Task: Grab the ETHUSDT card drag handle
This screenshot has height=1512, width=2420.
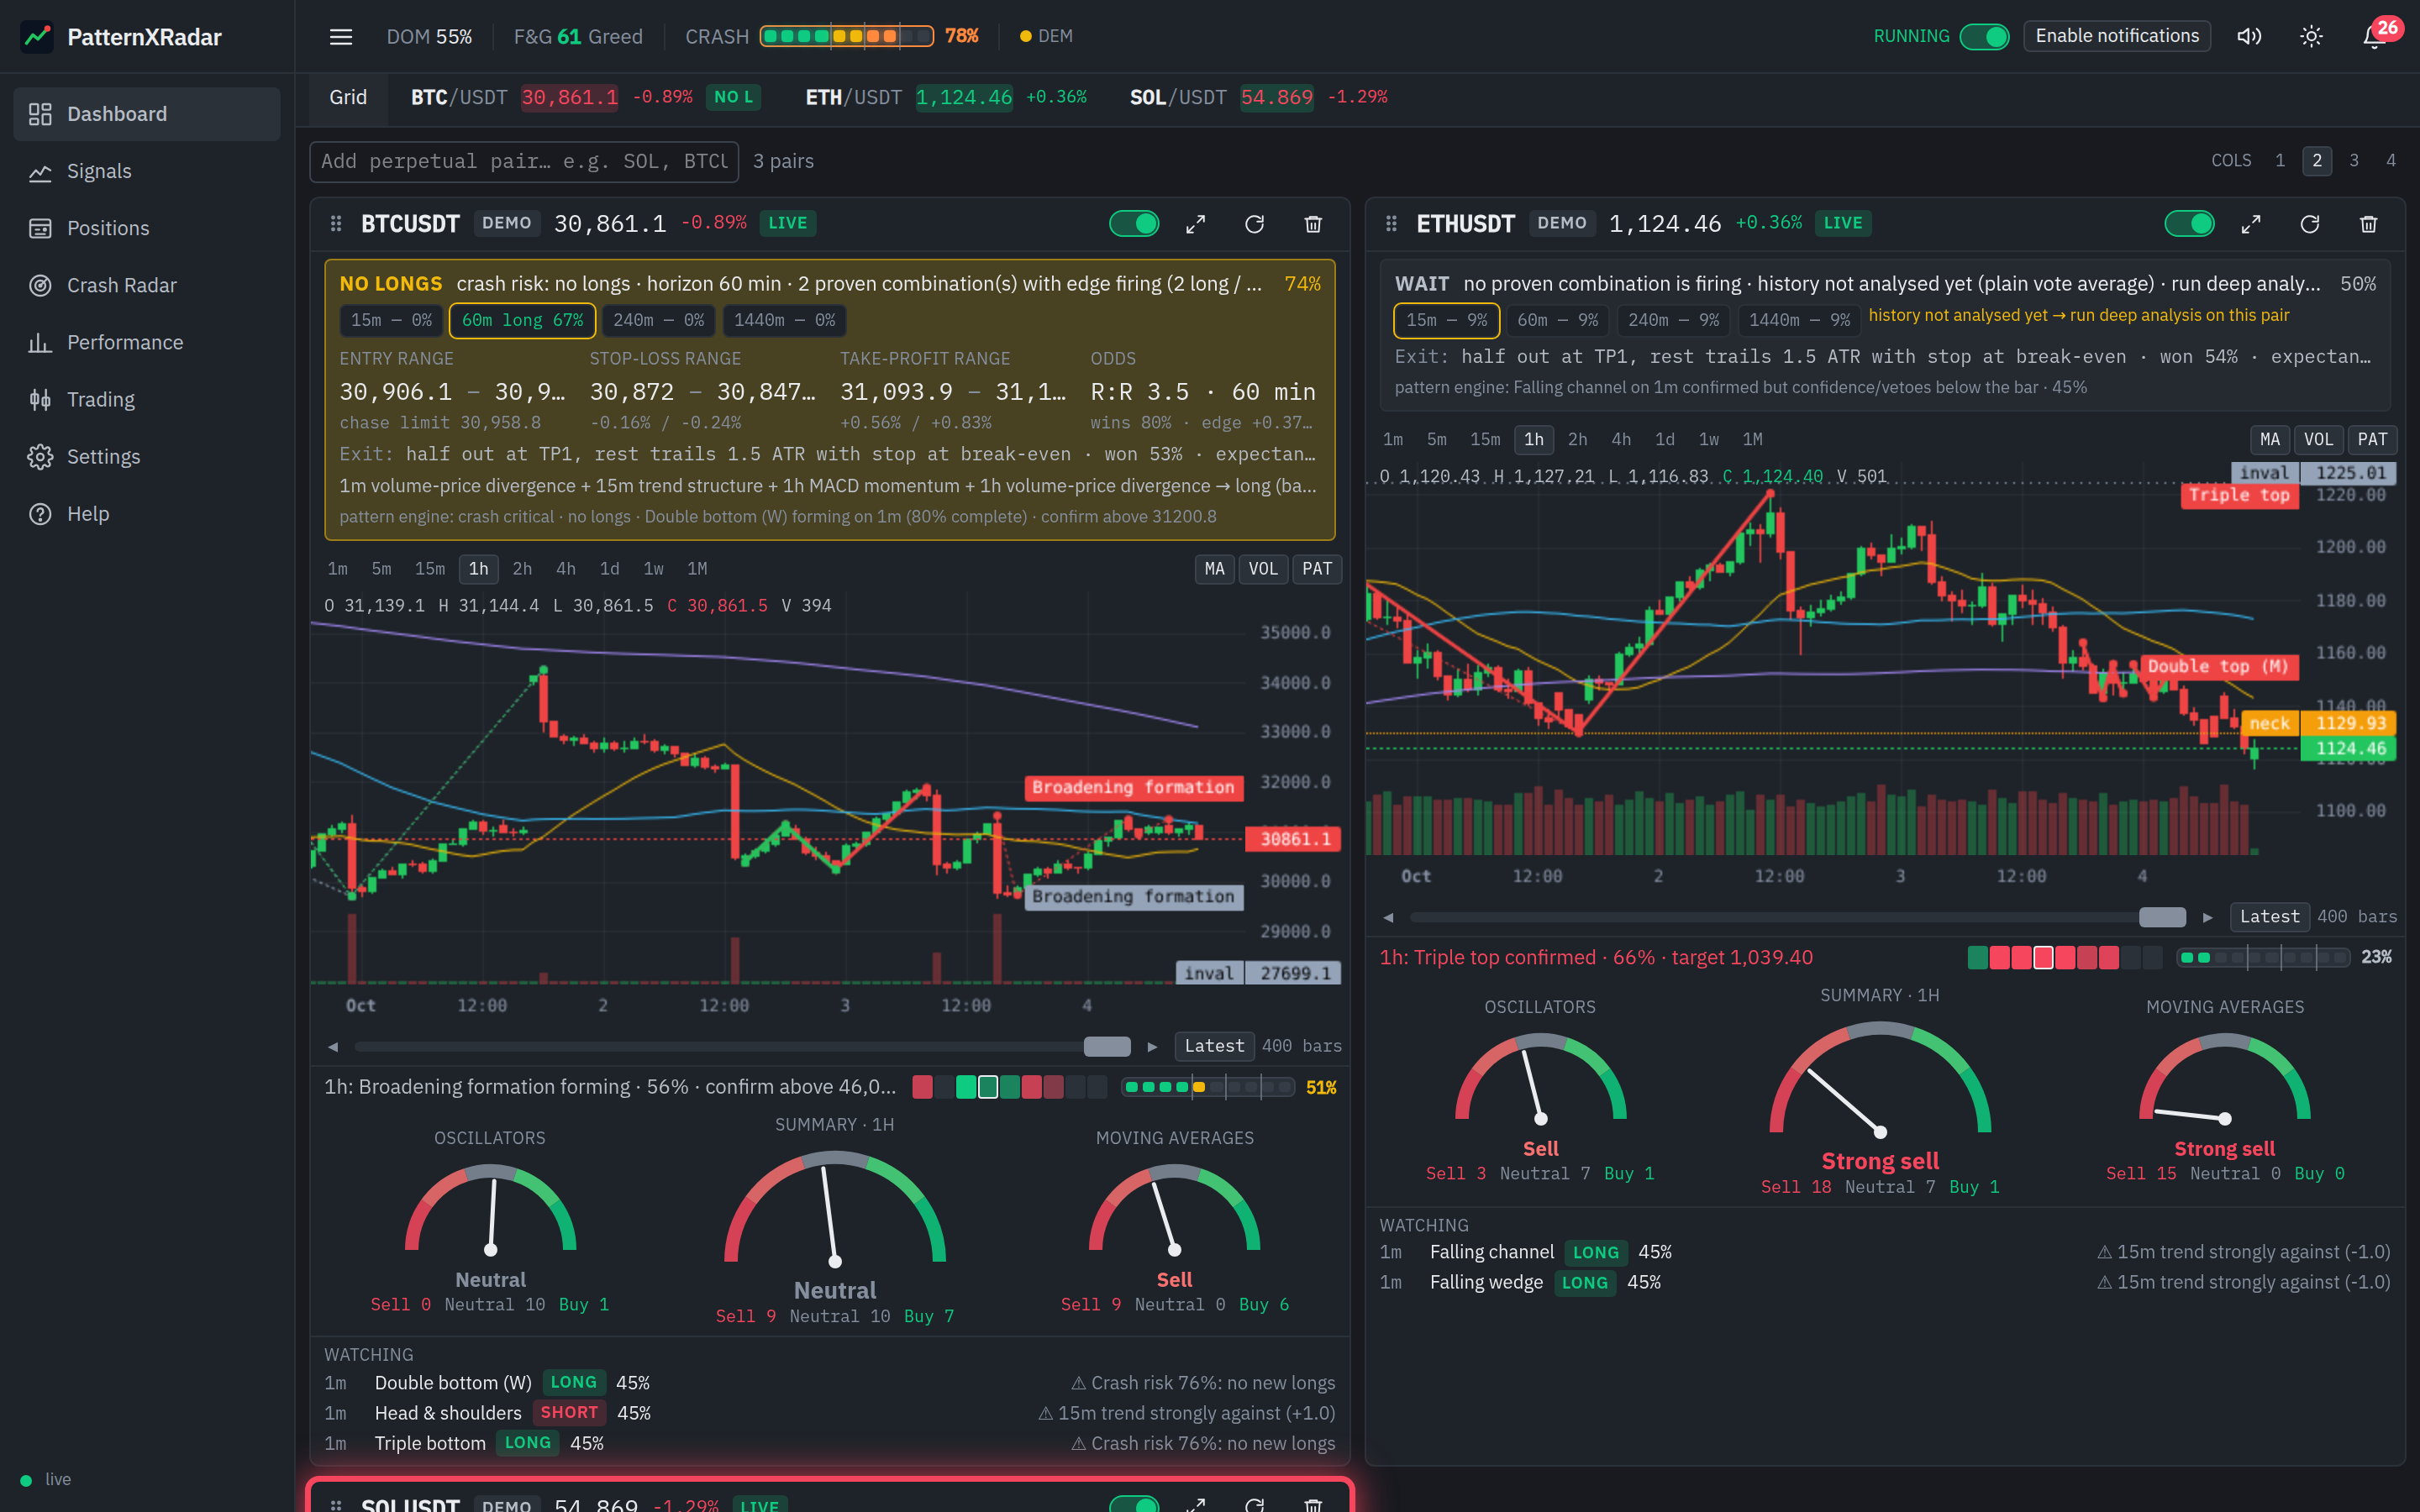Action: click(x=1391, y=224)
